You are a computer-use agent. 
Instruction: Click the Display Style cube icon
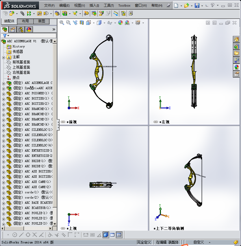pyautogui.click(x=99, y=23)
